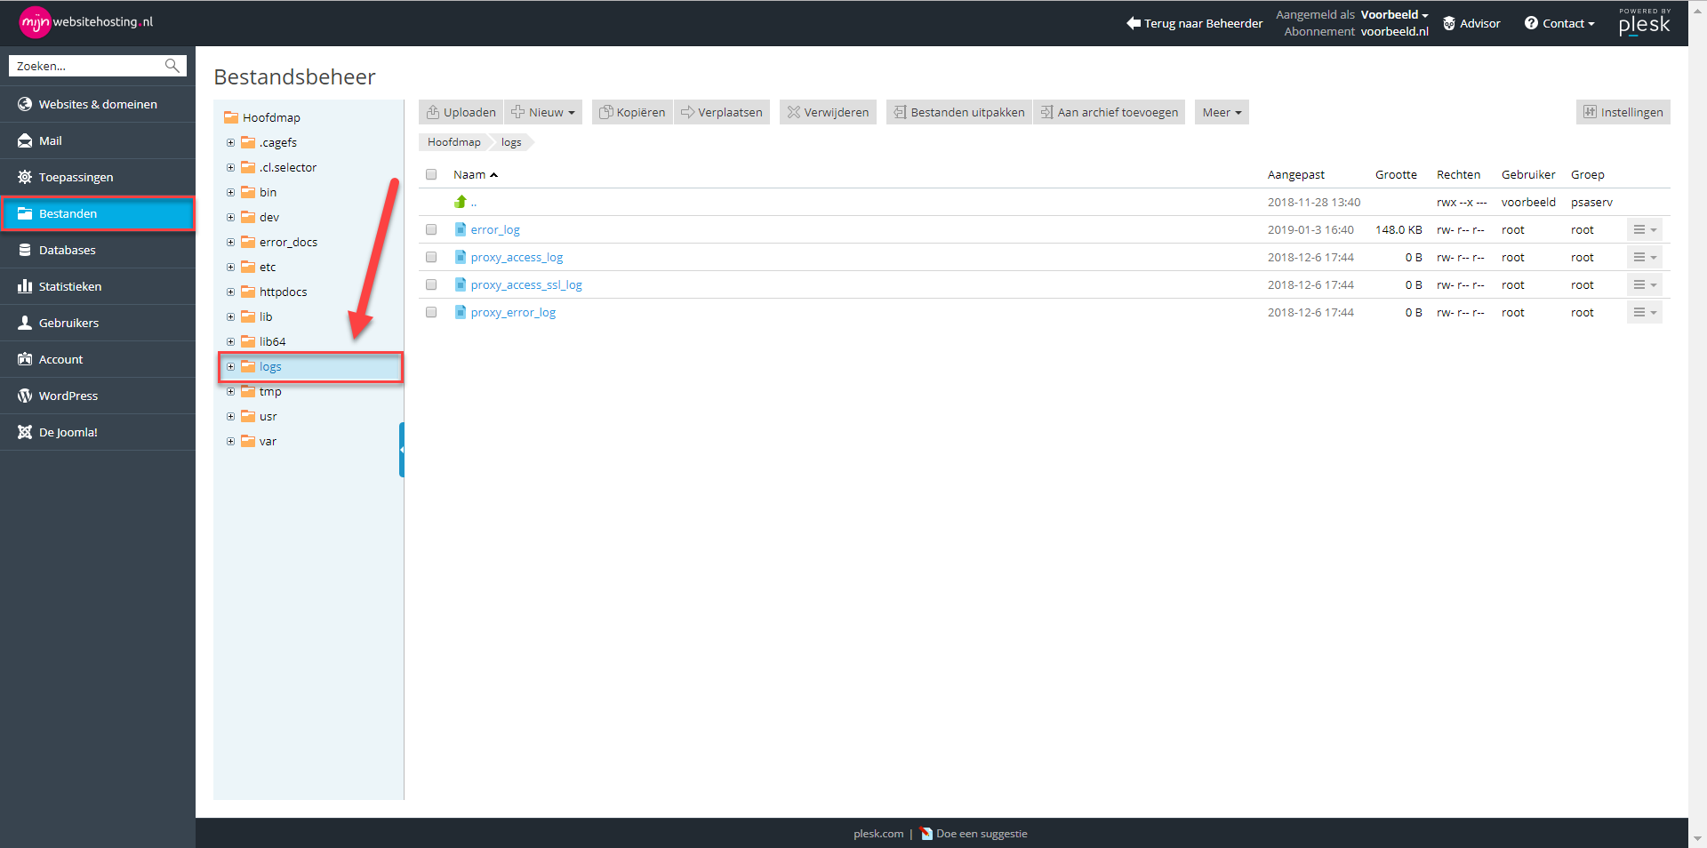Click the Hoofdmap breadcrumb
The image size is (1707, 848).
coord(453,142)
